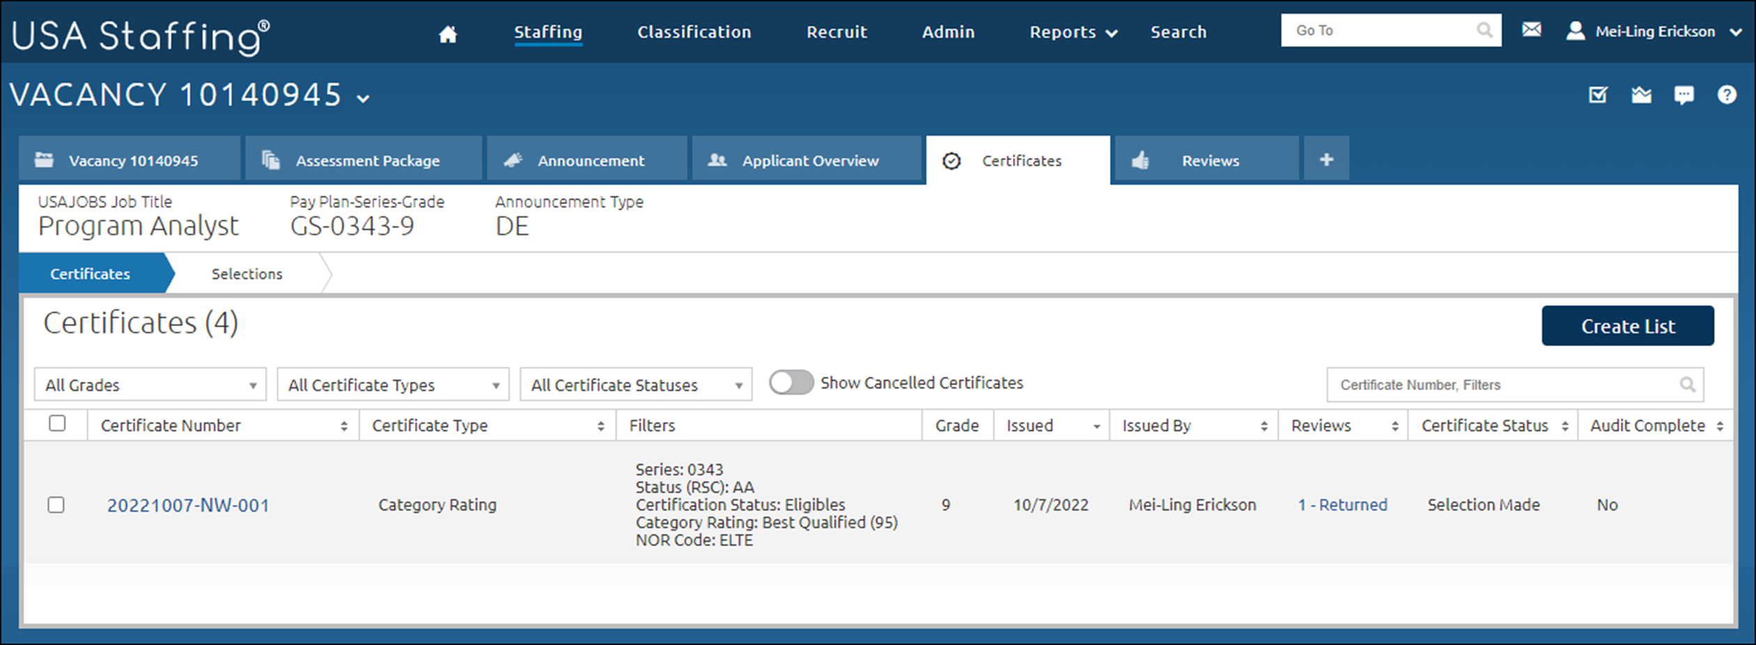Open the mail envelope icon
This screenshot has height=645, width=1756.
(1532, 29)
